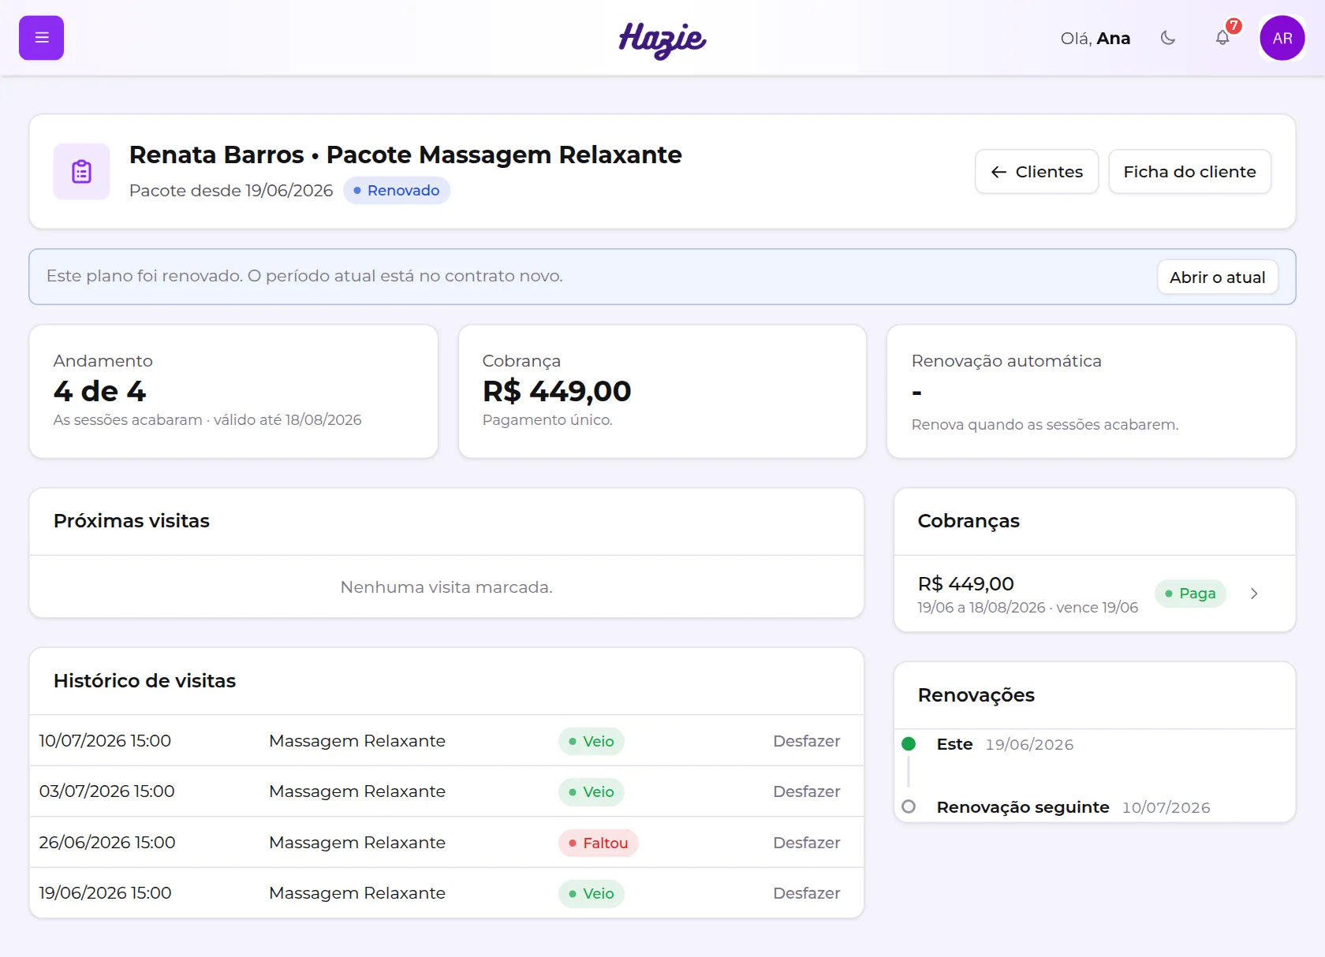Expand the R$ 449,00 charge chevron
Screen dimensions: 1325x957
point(1254,594)
